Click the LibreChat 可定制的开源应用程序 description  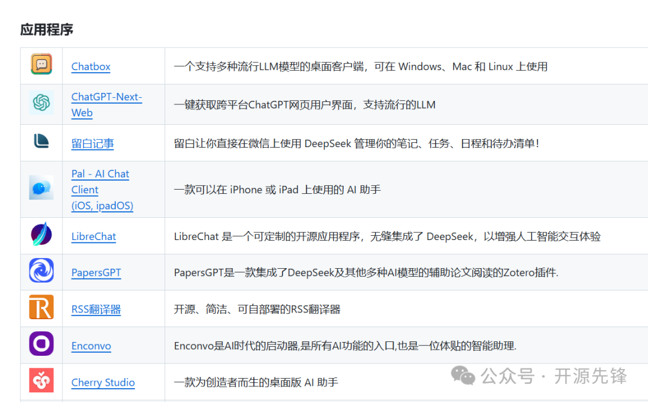click(387, 236)
